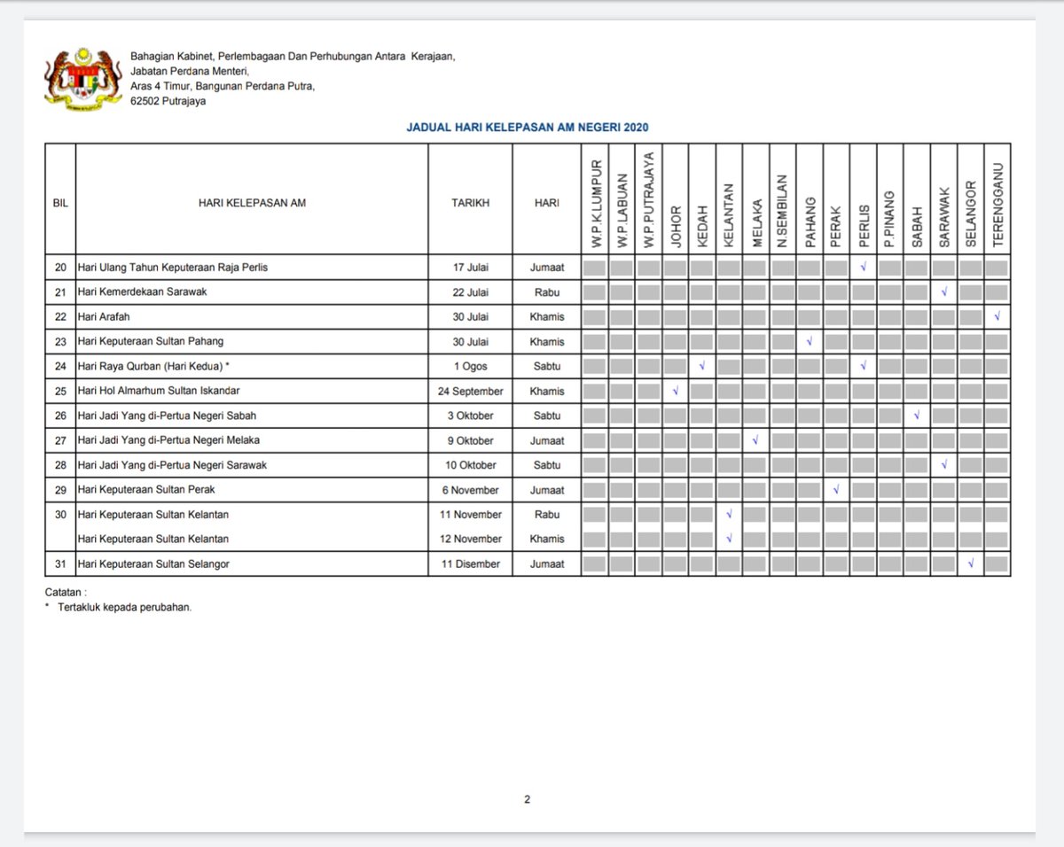Select 'Hari Kemerdekaan Sarawak' holiday name
The width and height of the screenshot is (1064, 847).
coord(143,291)
